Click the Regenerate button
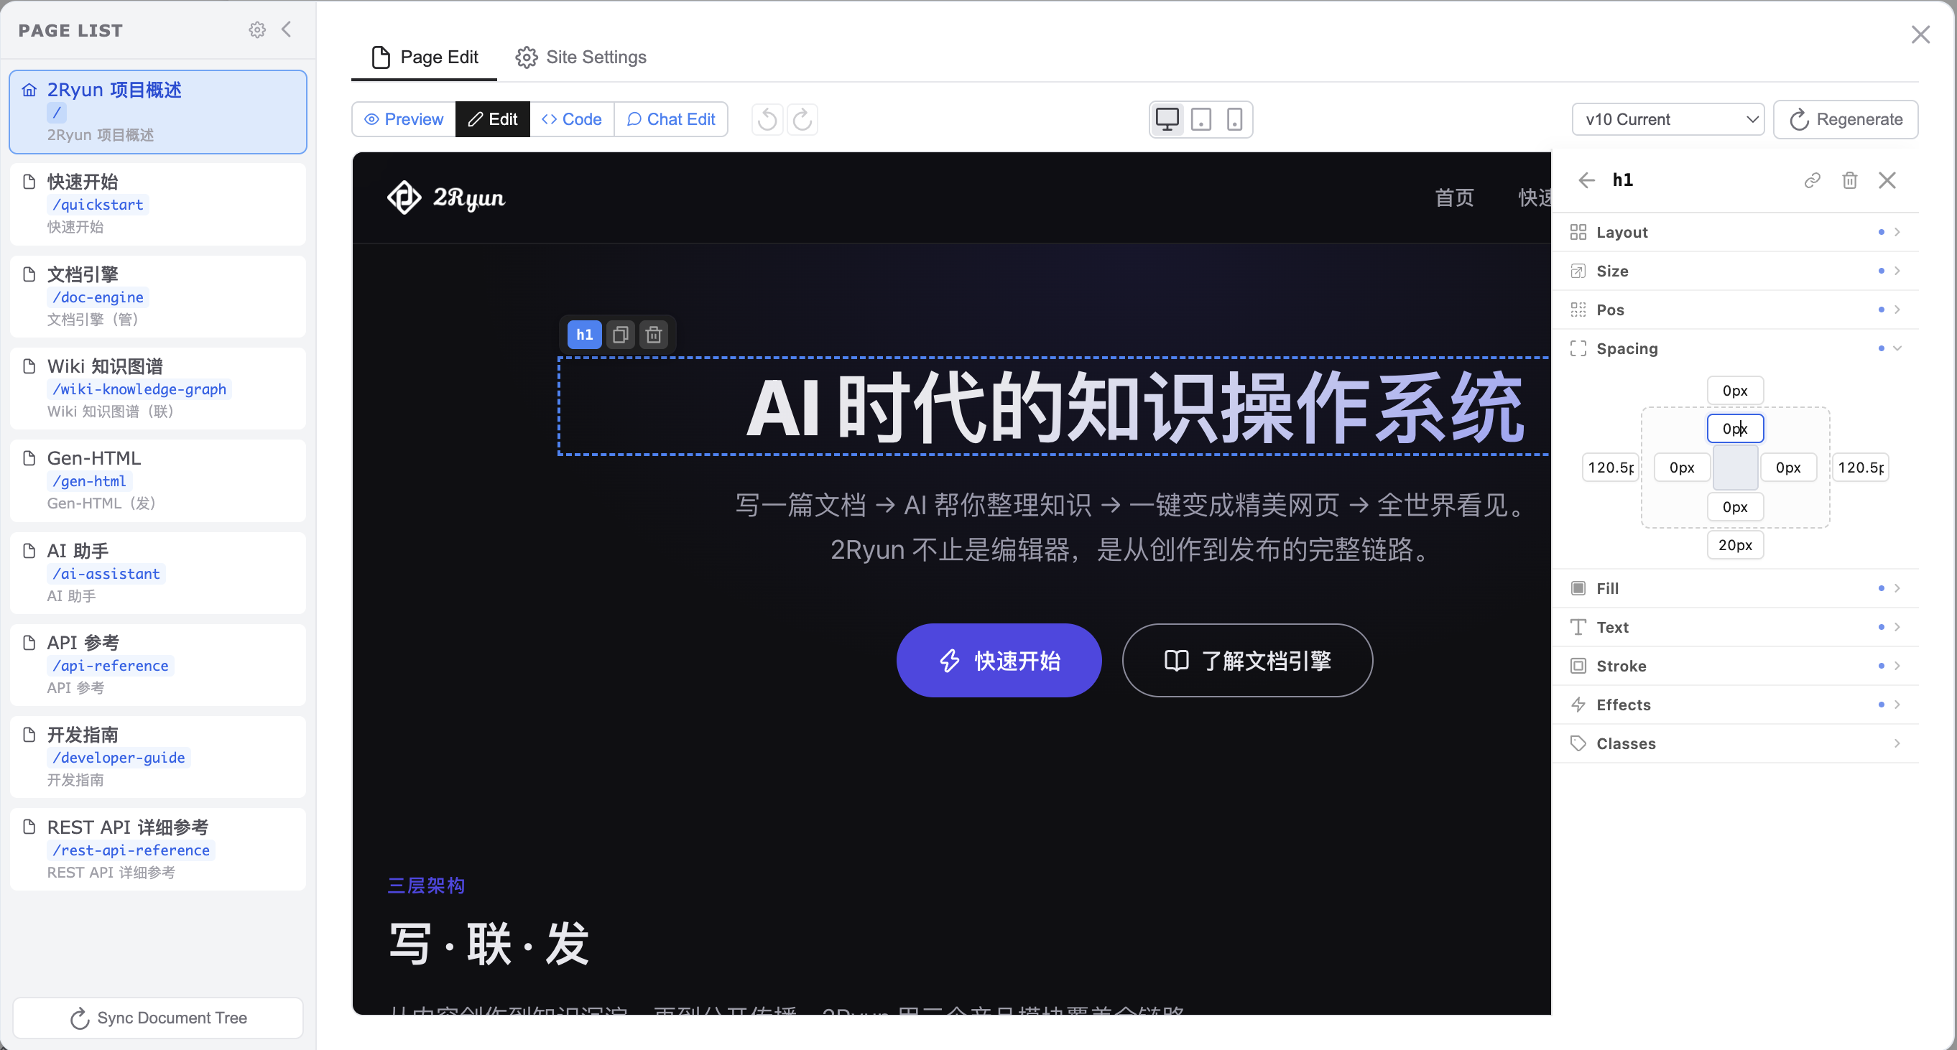 pos(1846,119)
